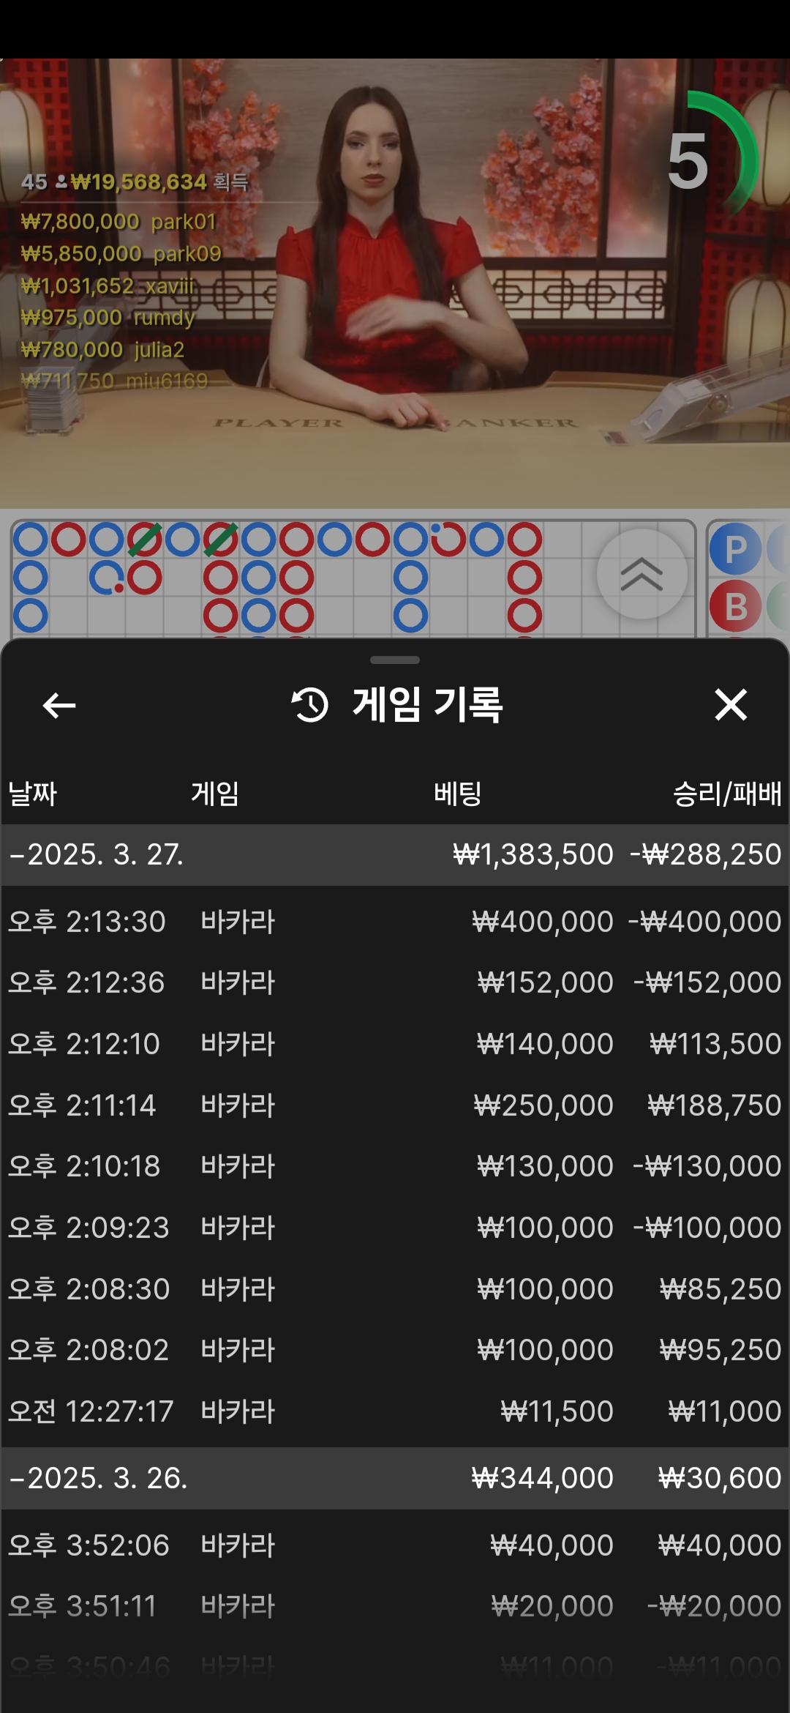Click the countdown timer showing 5
This screenshot has height=1713, width=790.
point(689,161)
